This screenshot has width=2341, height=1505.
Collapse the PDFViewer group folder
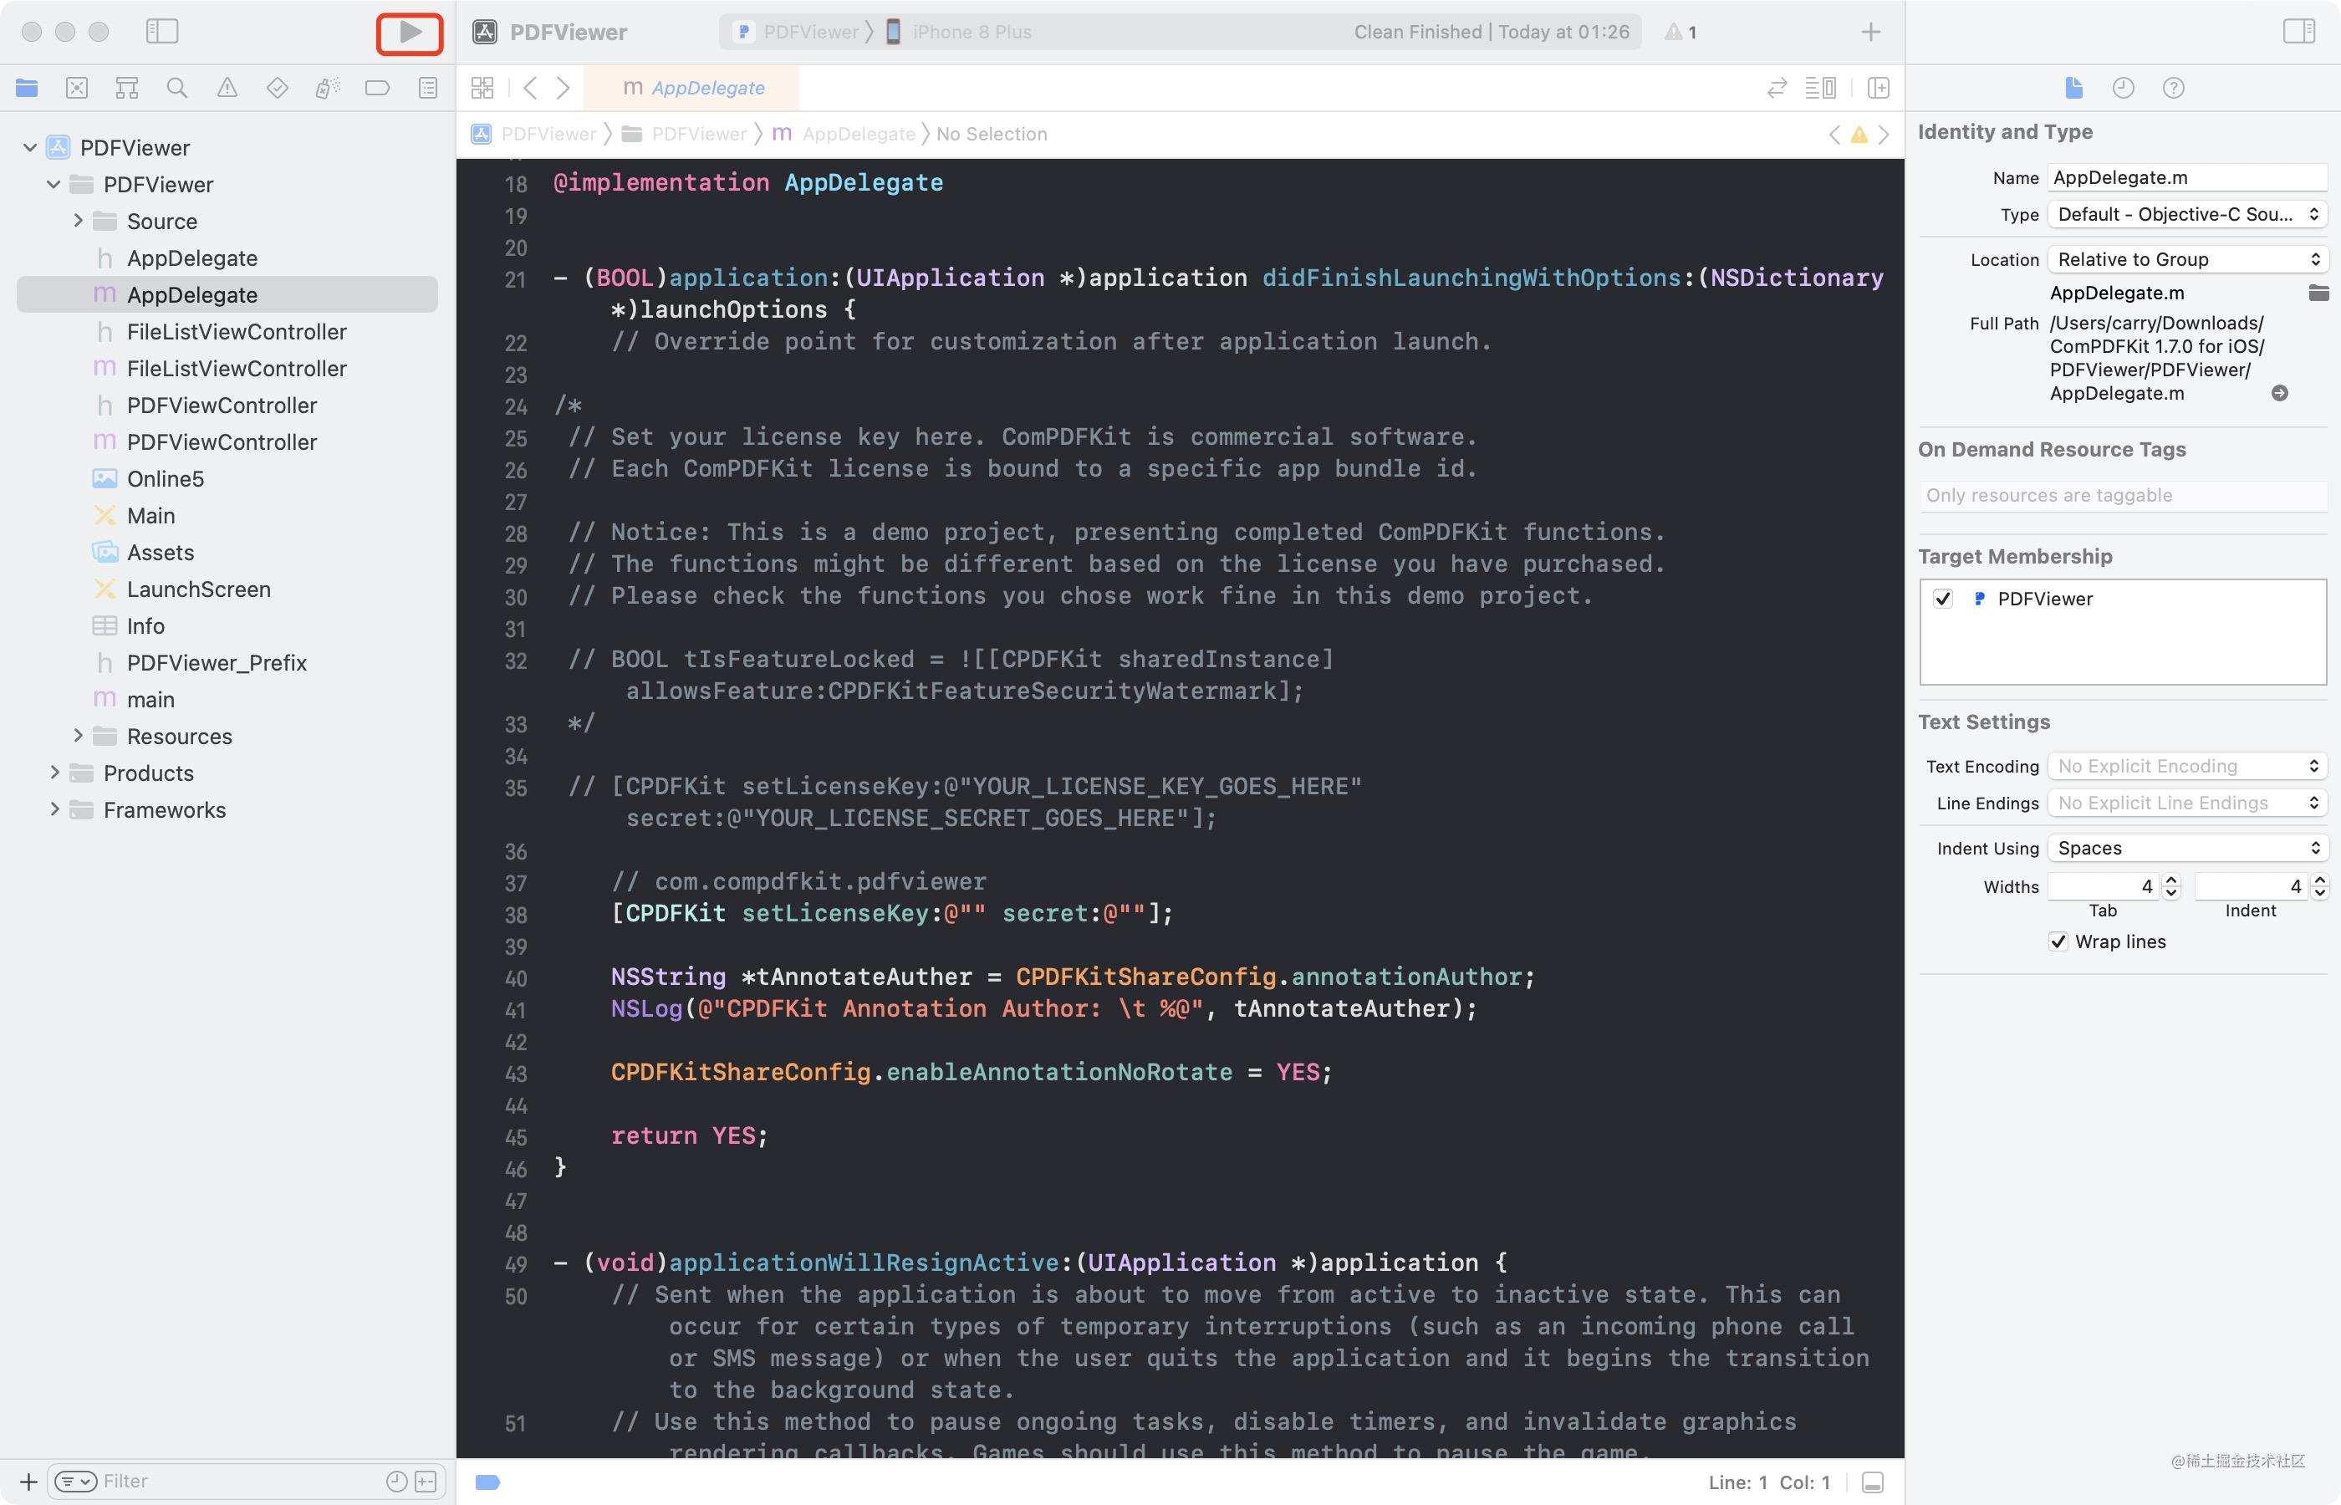(x=54, y=184)
